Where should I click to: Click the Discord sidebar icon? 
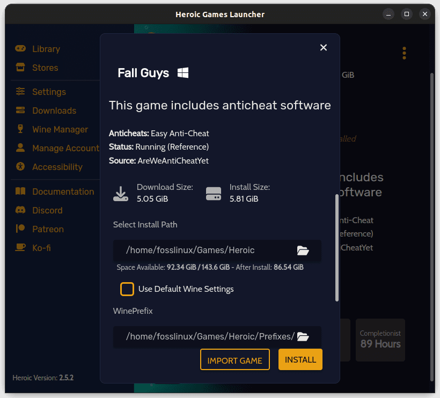coord(20,210)
